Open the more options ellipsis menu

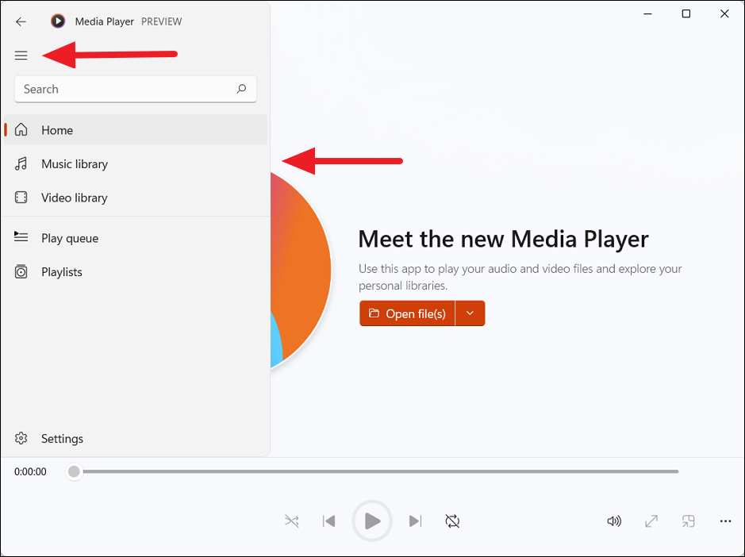(x=725, y=521)
